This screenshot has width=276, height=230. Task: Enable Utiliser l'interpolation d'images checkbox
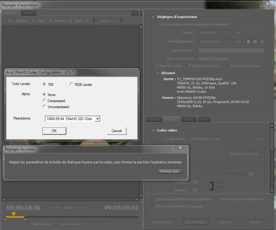[152, 206]
